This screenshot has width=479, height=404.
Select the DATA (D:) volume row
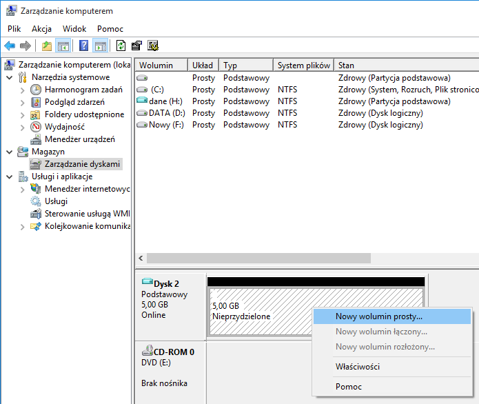click(307, 113)
